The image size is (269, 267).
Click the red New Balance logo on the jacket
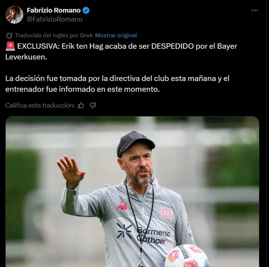pos(122,205)
